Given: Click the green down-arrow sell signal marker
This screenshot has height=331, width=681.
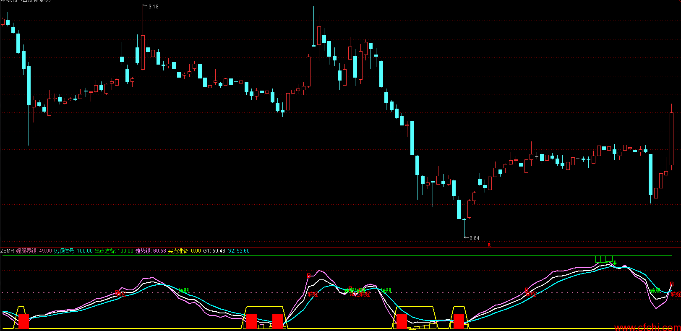Looking at the screenshot, I should pos(615,263).
